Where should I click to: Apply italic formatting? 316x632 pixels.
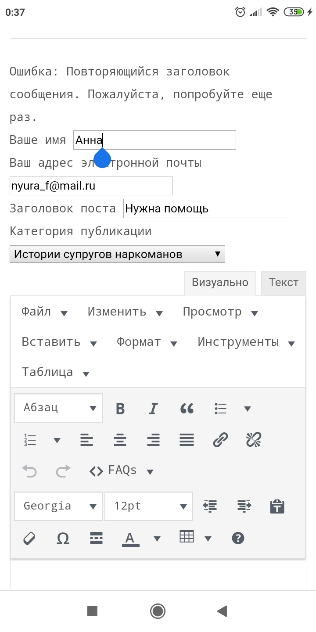coord(153,409)
